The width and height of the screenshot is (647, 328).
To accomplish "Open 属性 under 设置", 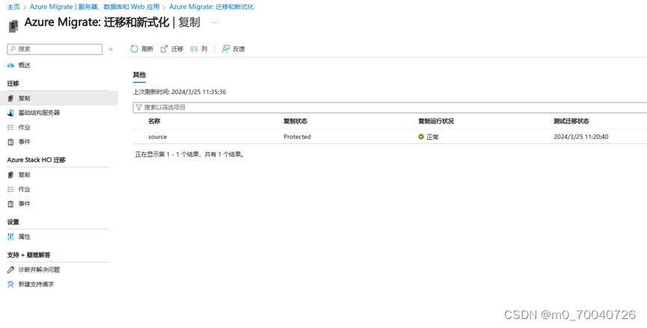I will click(25, 237).
